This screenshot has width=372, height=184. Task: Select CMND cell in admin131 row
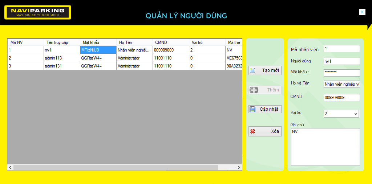[171, 66]
